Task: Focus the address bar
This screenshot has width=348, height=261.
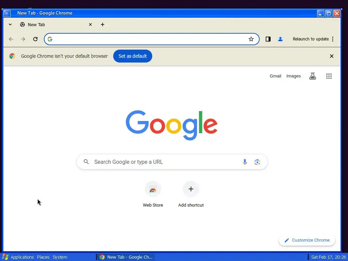Action: (152, 39)
